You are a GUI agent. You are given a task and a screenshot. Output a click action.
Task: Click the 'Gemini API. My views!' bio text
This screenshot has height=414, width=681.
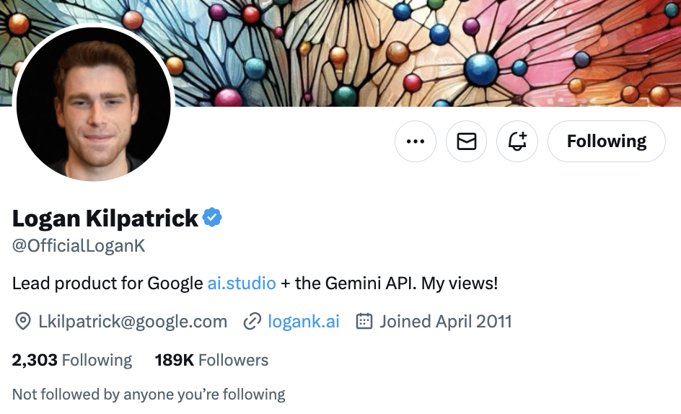[x=411, y=283]
